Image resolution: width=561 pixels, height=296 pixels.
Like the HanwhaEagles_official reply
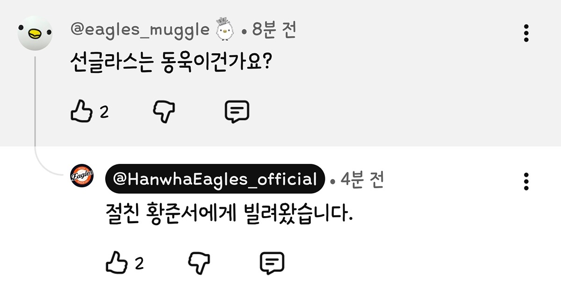click(116, 263)
